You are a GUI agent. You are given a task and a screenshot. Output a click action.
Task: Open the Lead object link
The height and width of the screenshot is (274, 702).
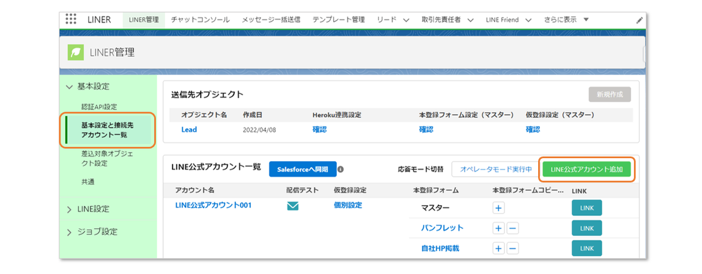pyautogui.click(x=189, y=129)
